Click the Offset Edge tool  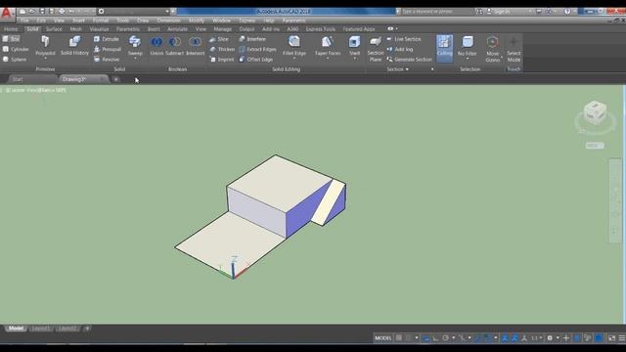[x=256, y=59]
